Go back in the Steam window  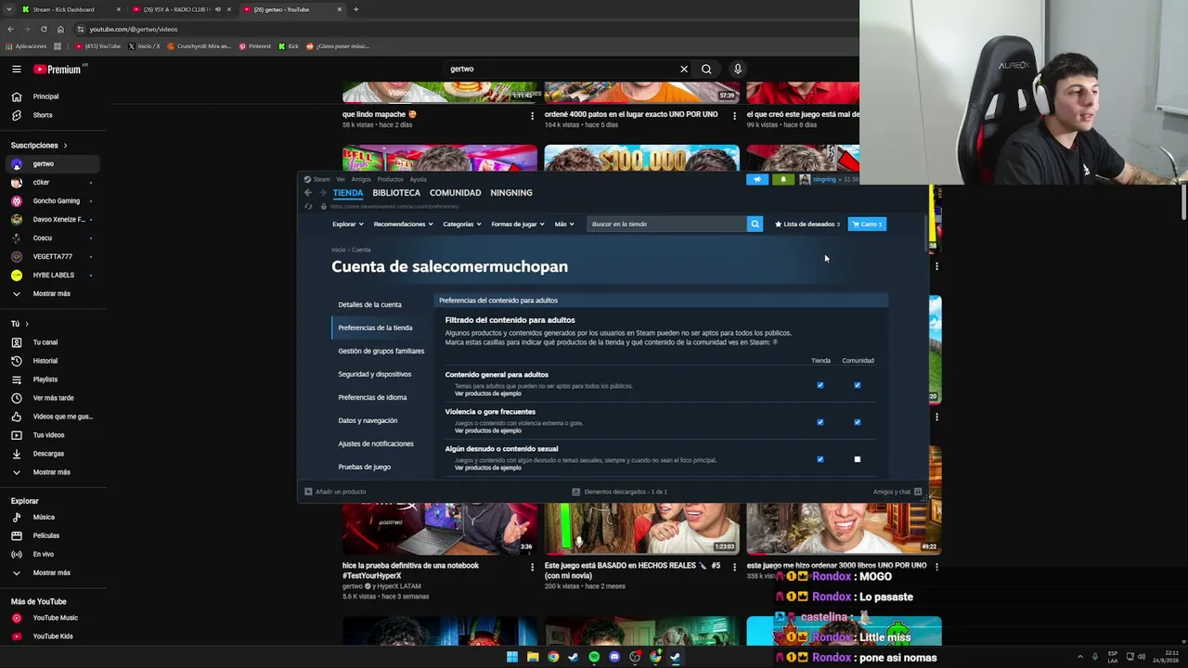click(308, 192)
